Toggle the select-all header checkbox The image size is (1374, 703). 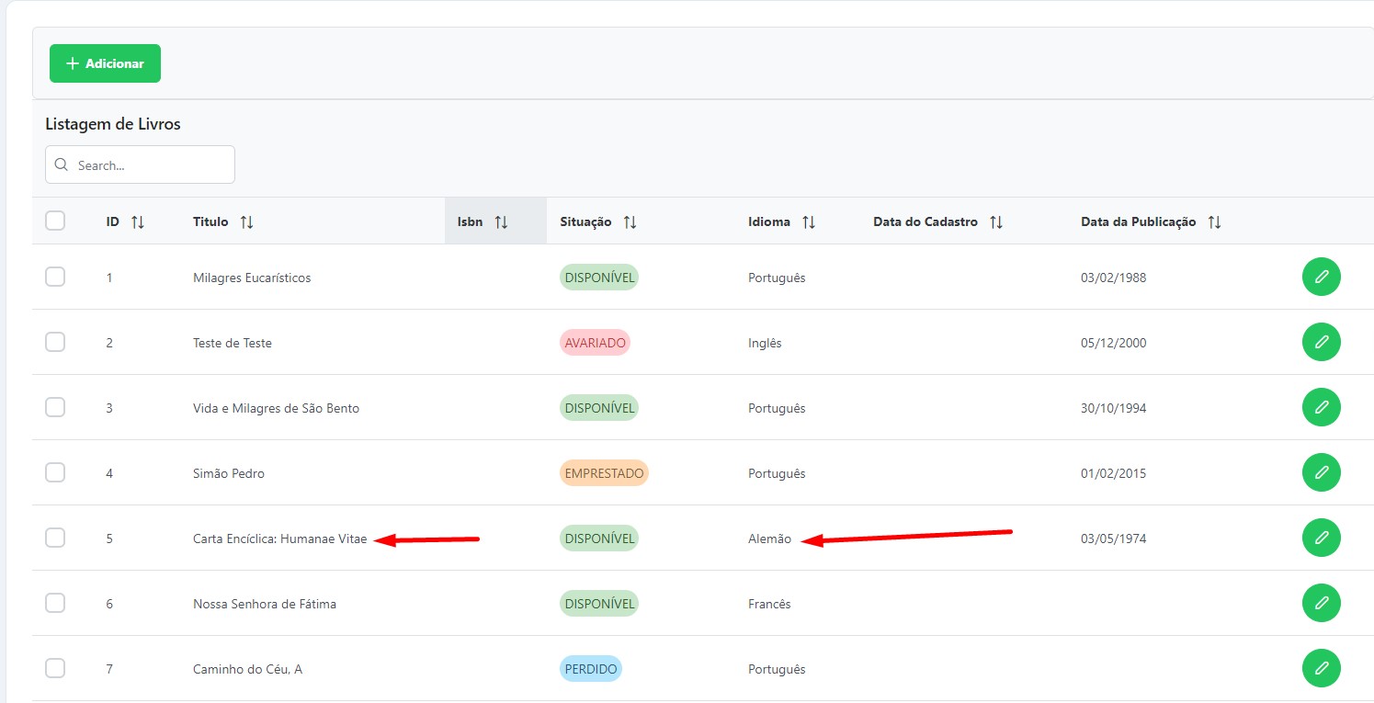(55, 221)
